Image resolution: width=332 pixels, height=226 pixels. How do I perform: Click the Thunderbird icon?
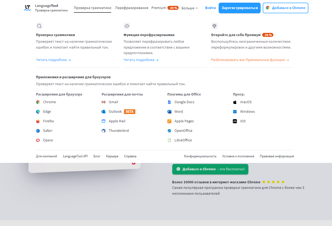click(x=104, y=131)
